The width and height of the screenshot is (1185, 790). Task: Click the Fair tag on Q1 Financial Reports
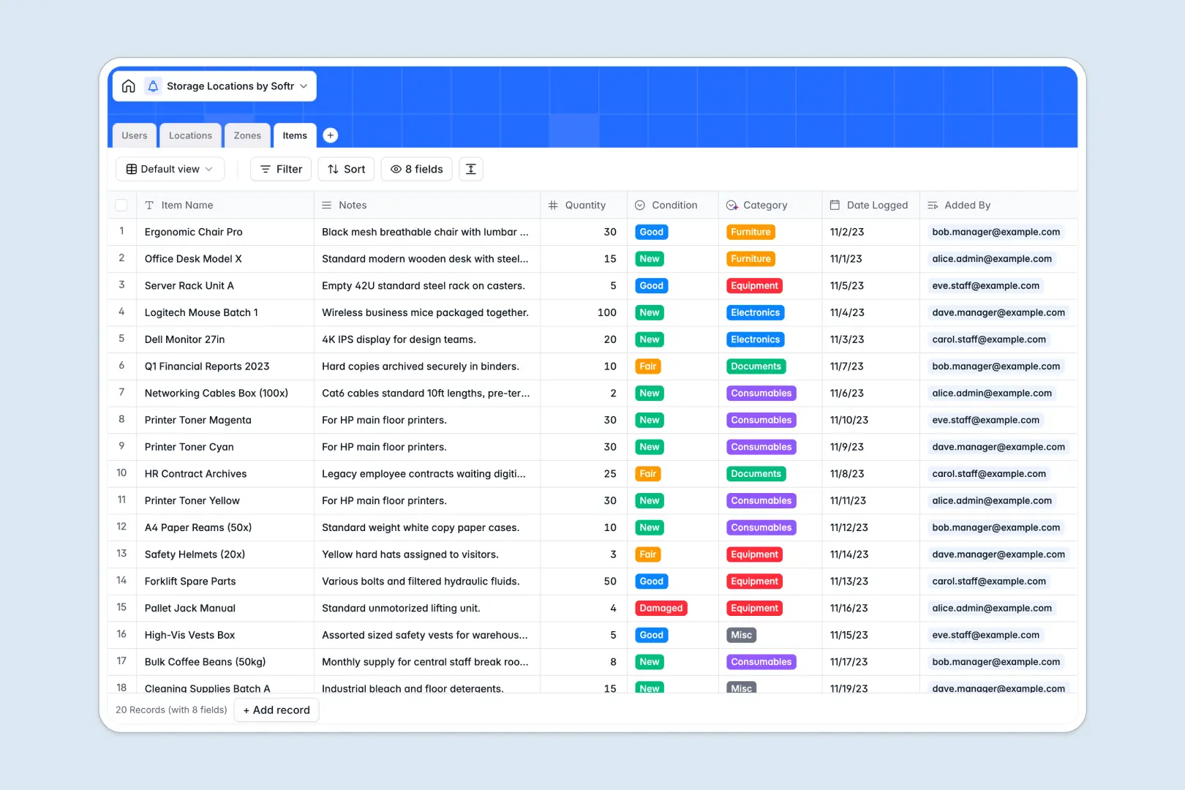(x=648, y=366)
